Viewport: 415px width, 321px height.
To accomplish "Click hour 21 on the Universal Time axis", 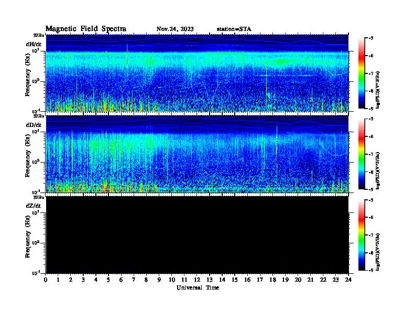I will pos(310,280).
